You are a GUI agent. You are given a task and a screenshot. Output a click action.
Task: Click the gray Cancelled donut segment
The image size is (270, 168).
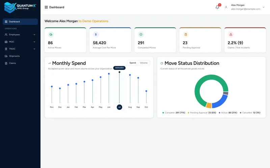[x=225, y=93]
